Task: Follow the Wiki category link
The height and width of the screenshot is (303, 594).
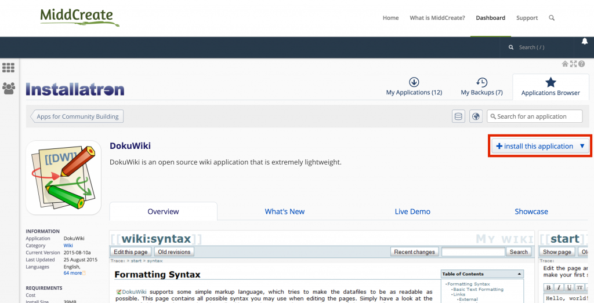Action: (x=68, y=246)
